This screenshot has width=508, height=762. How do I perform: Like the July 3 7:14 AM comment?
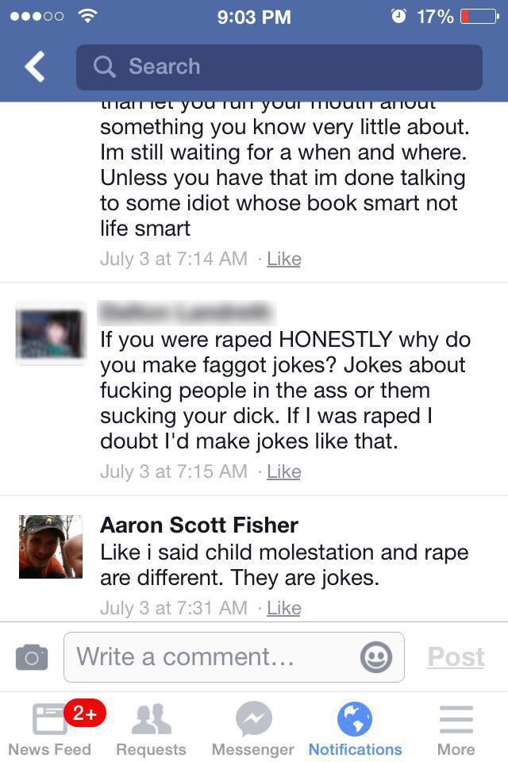pos(284,259)
